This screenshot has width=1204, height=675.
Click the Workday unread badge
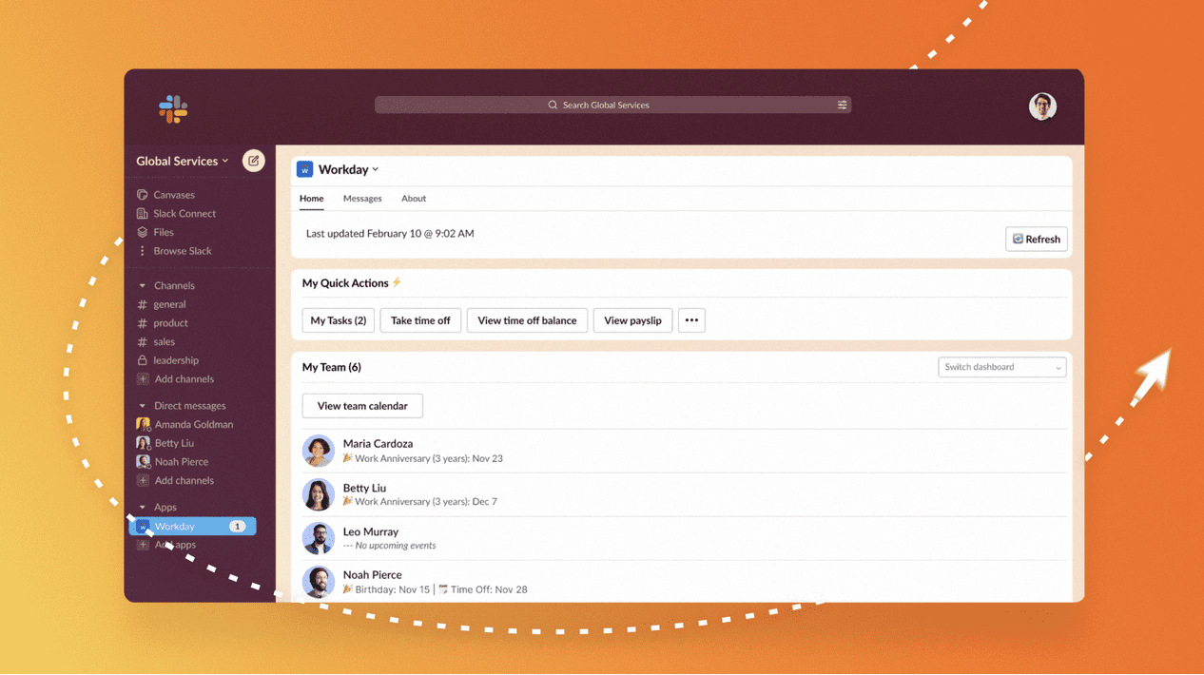click(237, 527)
